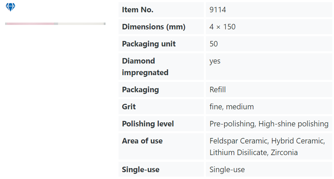334x179 pixels.
Task: Click the Packaging row label
Action: coord(140,89)
